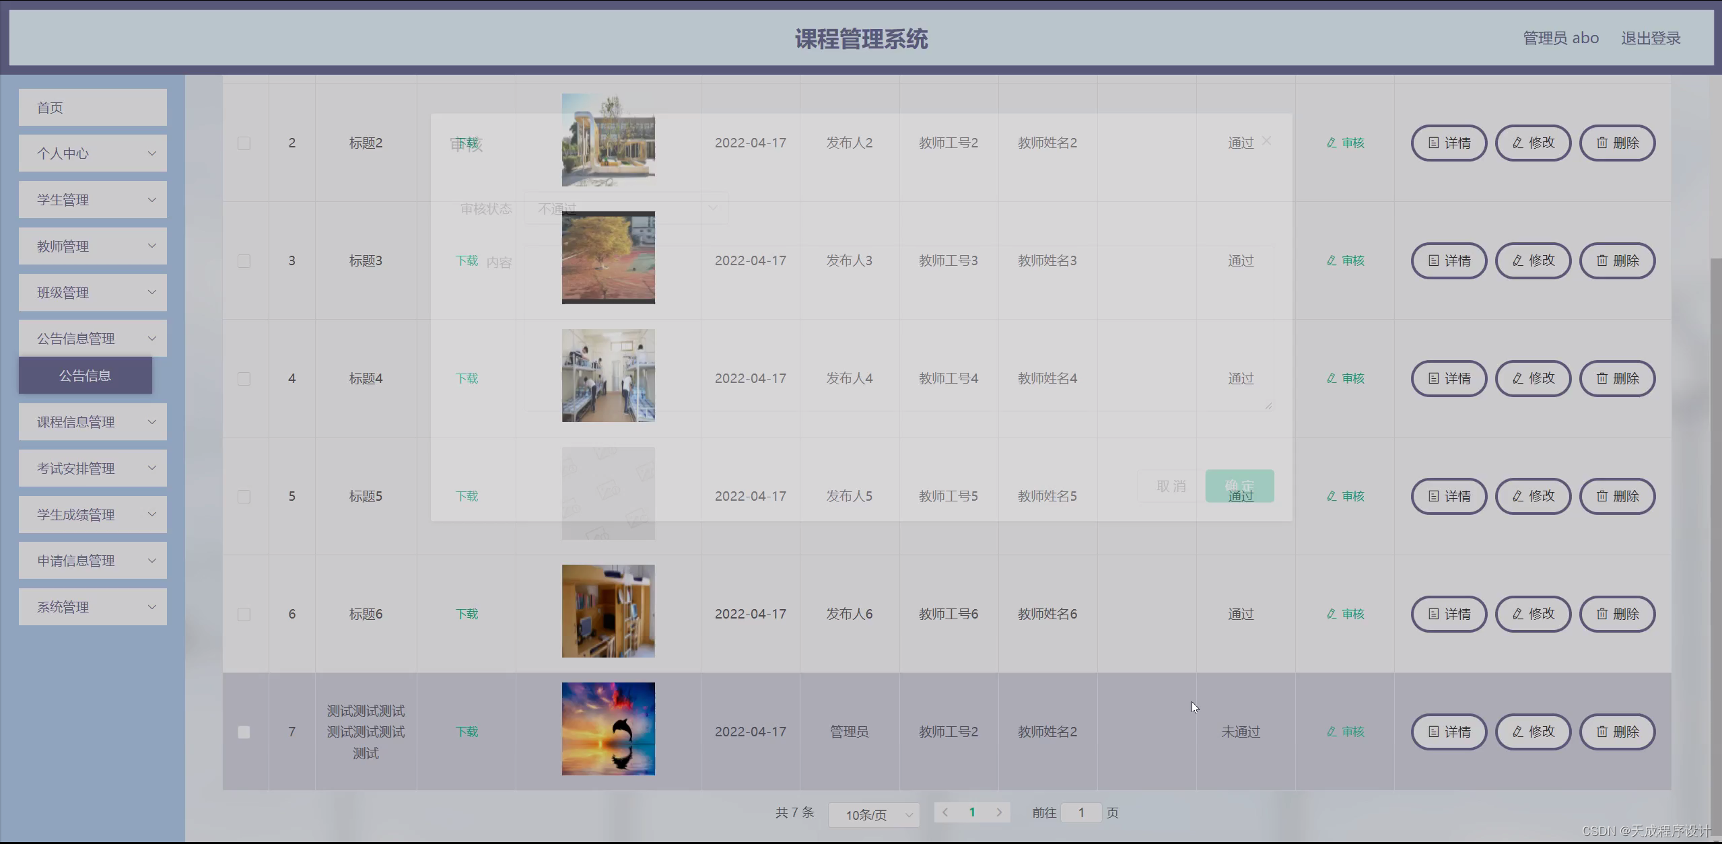The image size is (1722, 844).
Task: Click 修改 edit button for row 4
Action: click(1533, 378)
